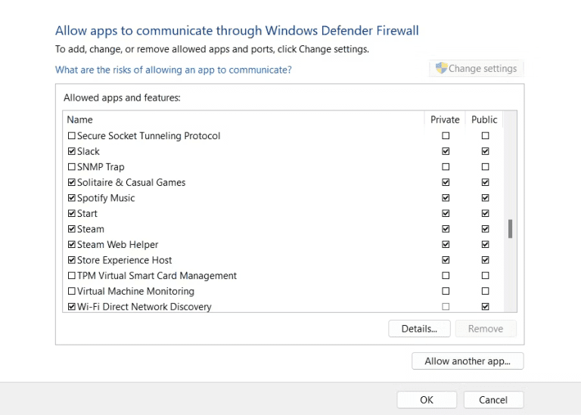Click the Remove button
Image resolution: width=581 pixels, height=415 pixels.
[486, 329]
